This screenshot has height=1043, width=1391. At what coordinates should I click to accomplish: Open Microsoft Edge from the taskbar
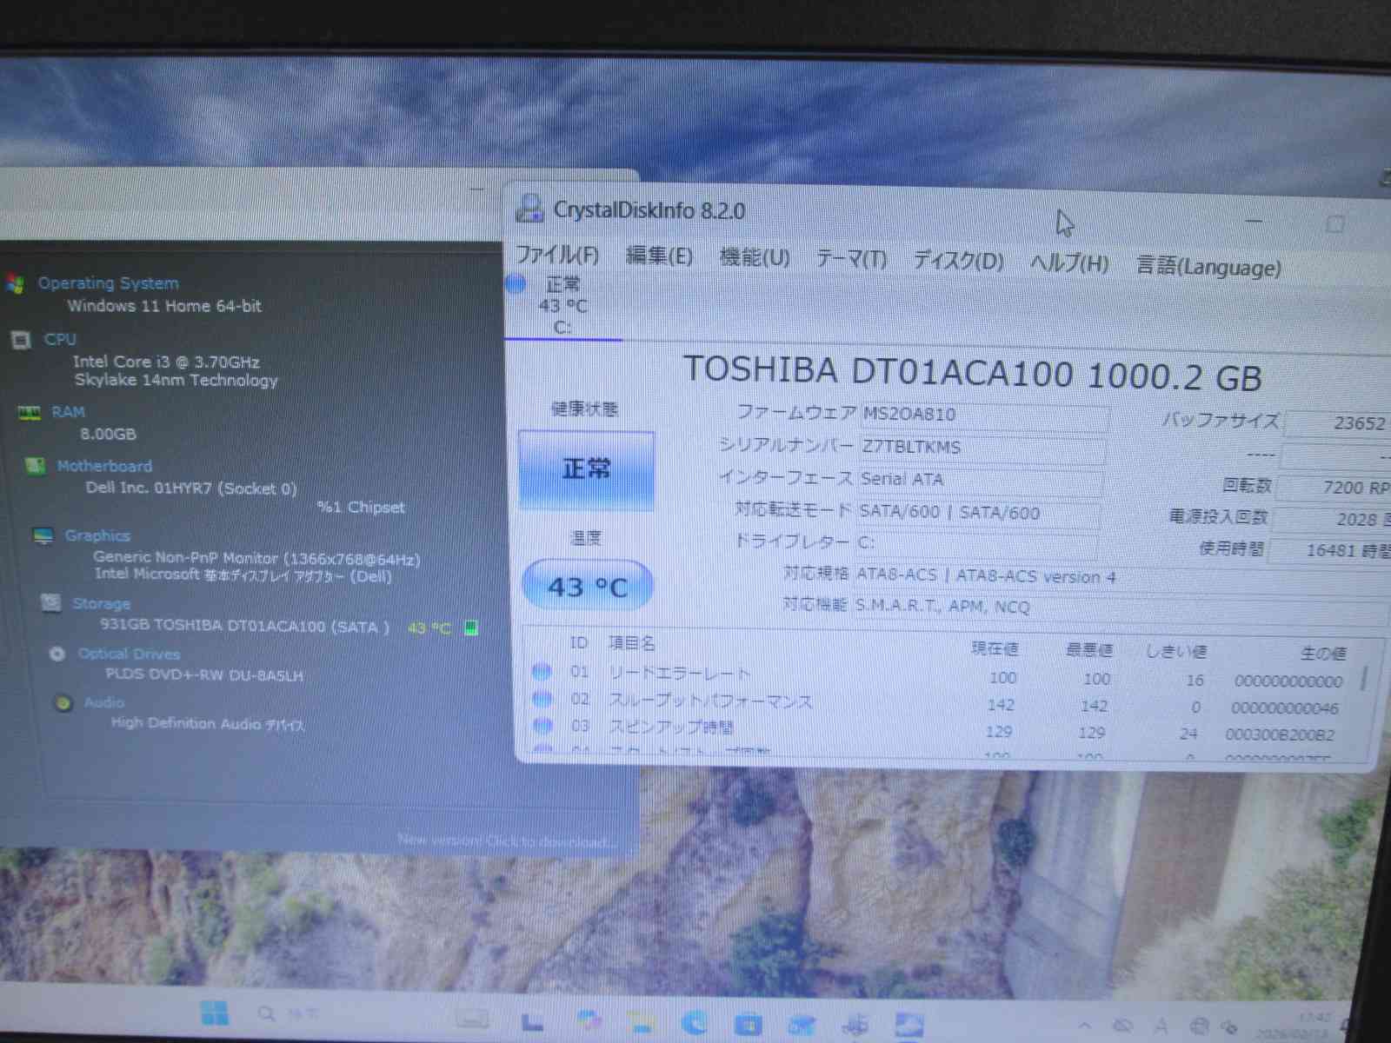[694, 1023]
